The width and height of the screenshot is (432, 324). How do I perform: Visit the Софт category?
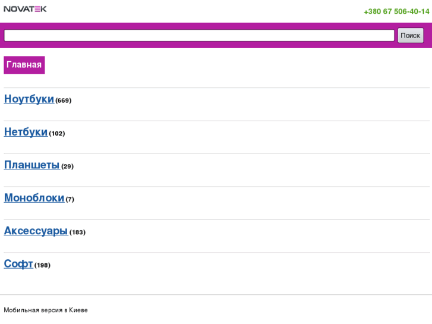(x=18, y=264)
